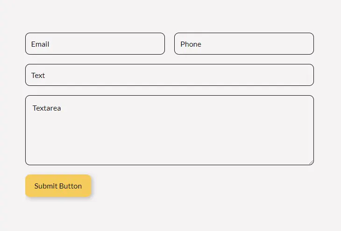Image resolution: width=341 pixels, height=231 pixels.
Task: Focus the Phone input field
Action: coord(244,44)
